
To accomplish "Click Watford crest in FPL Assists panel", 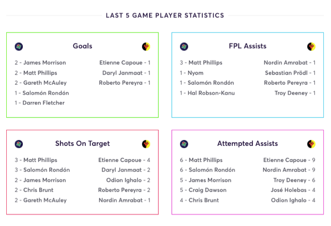I will [x=311, y=47].
